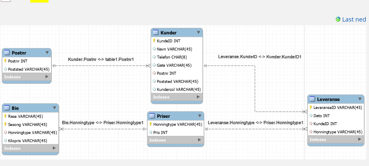Select the Navn VARCHAR(45) column text

tap(174, 49)
